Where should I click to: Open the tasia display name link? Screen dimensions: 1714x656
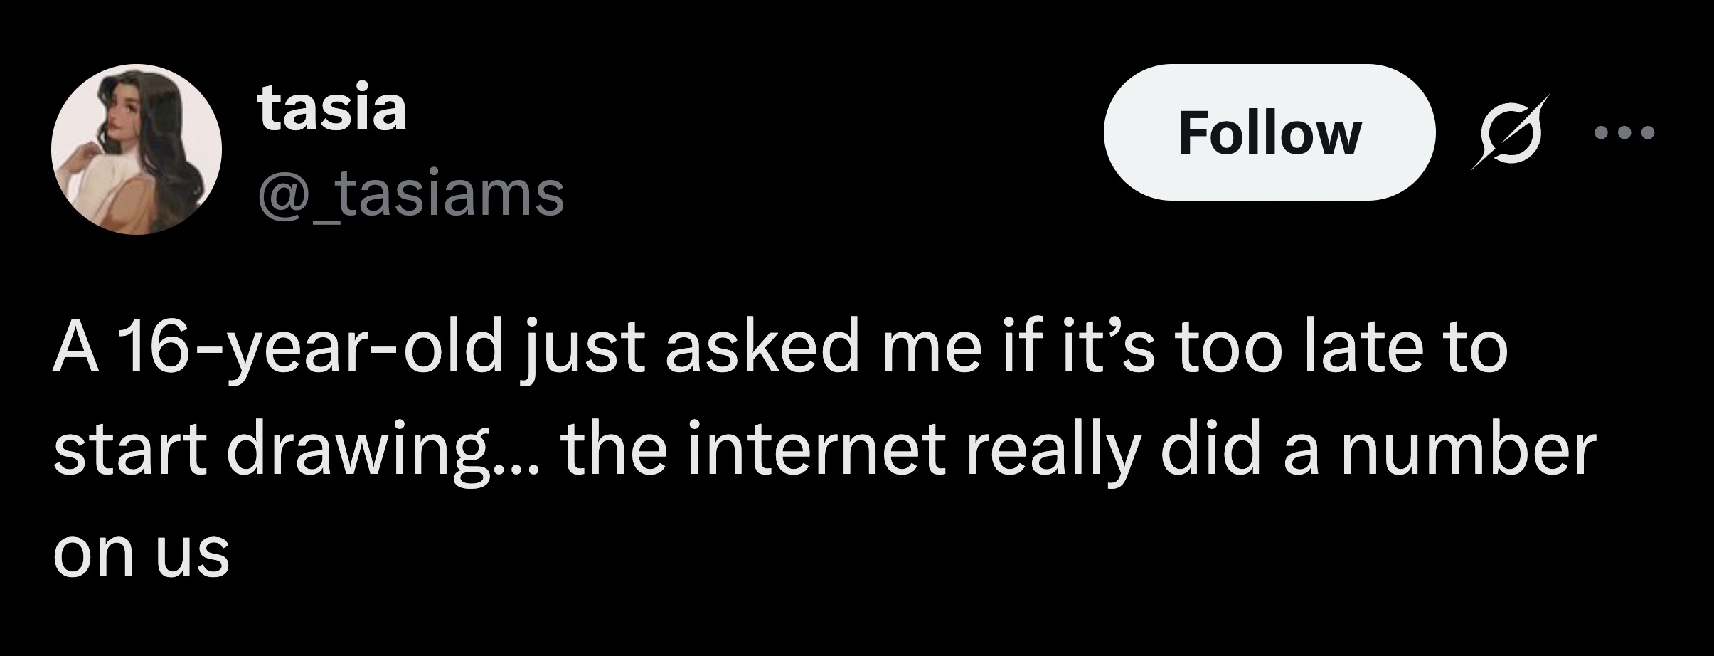tap(332, 109)
